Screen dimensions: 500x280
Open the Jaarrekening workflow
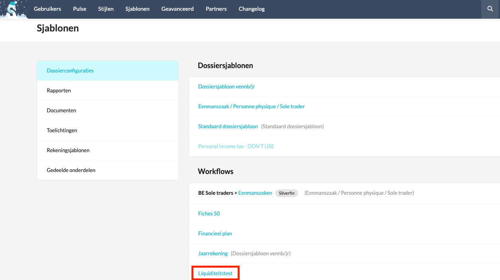213,253
